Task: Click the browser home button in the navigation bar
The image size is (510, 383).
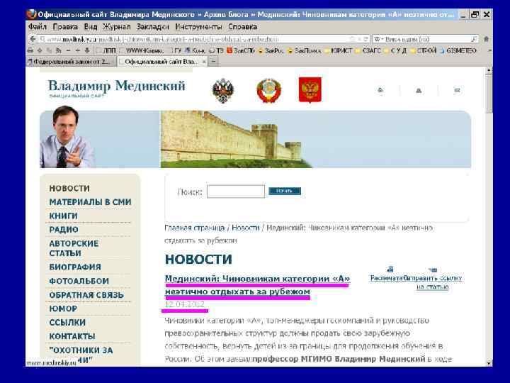Action: click(486, 39)
